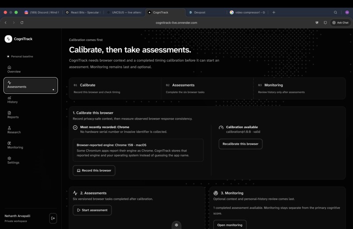Select the CogniTrack browser tab

[166, 12]
